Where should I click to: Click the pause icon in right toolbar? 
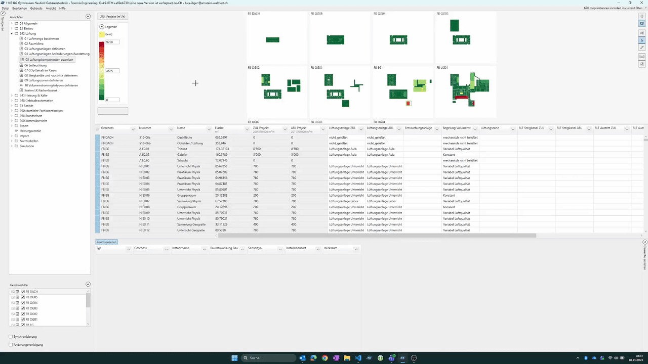coord(642,16)
